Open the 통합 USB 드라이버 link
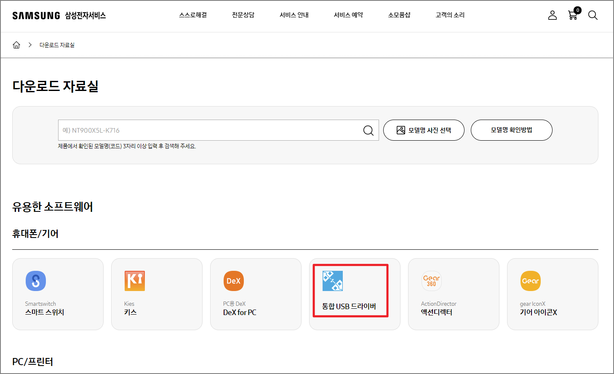Viewport: 614px width, 374px height. coord(349,307)
